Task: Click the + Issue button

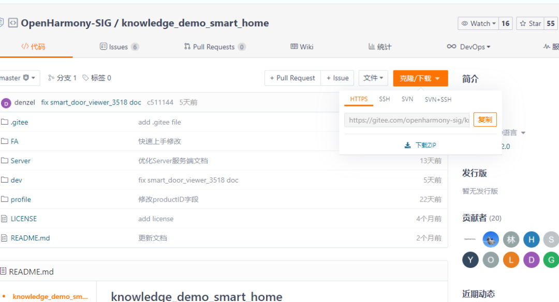Action: pyautogui.click(x=337, y=78)
